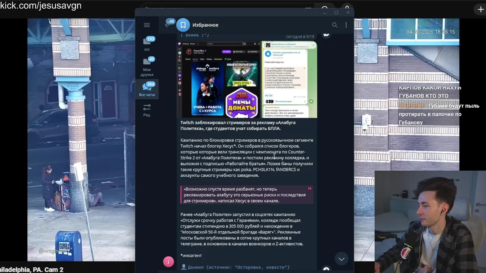486x273 pixels.
Task: Open the pink J sender avatar
Action: [169, 262]
